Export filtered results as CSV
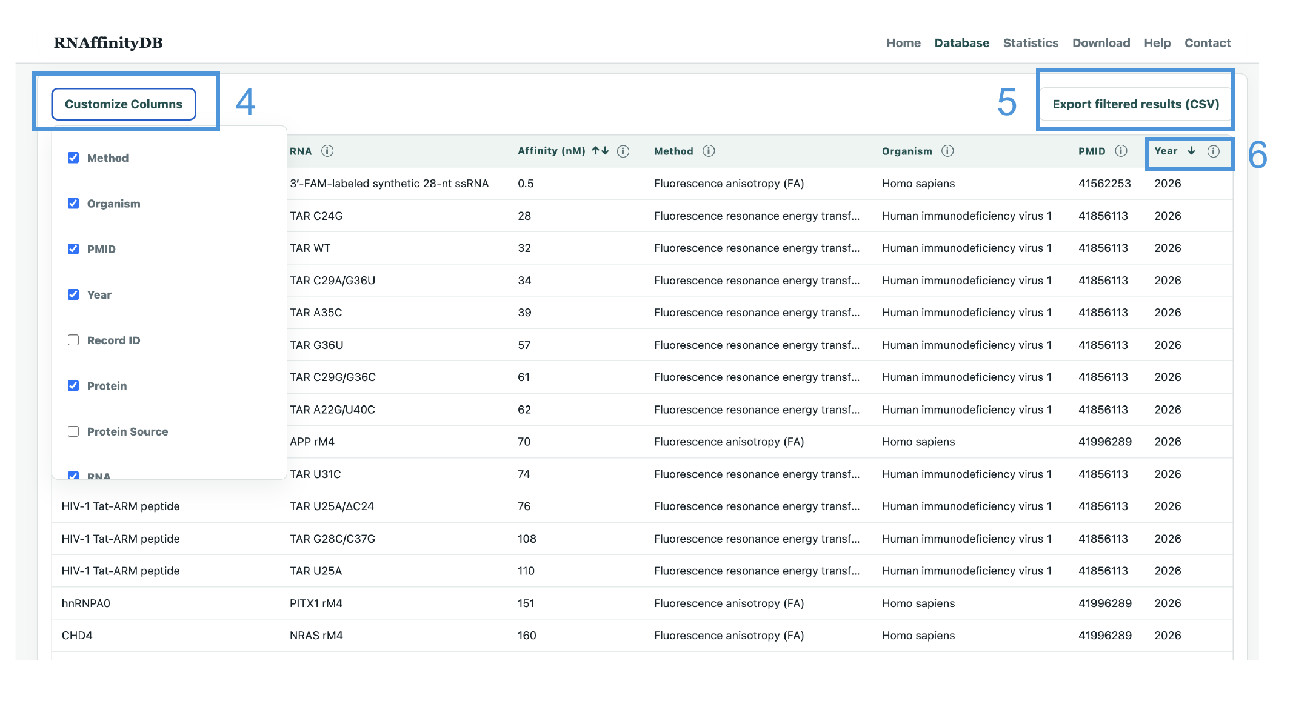The image size is (1293, 727). coord(1135,104)
